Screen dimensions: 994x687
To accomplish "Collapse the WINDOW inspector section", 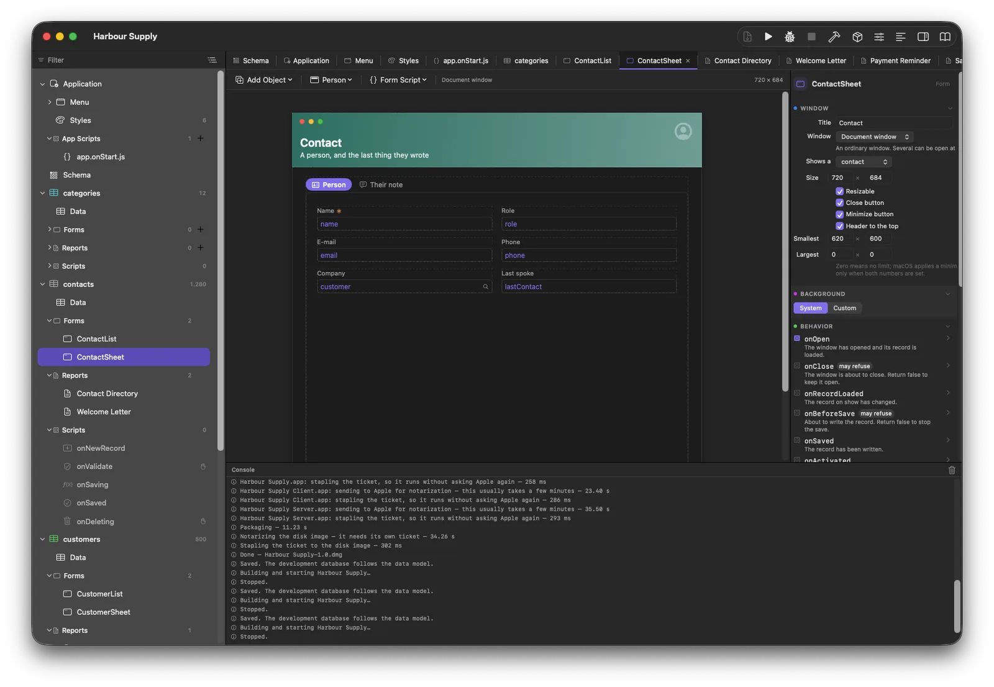I will tap(949, 109).
